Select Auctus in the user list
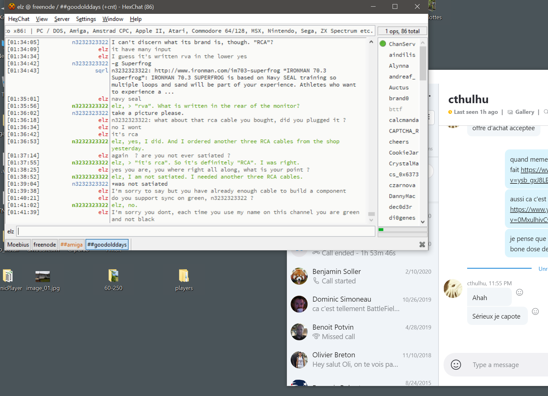Viewport: 548px width, 396px height. click(399, 87)
